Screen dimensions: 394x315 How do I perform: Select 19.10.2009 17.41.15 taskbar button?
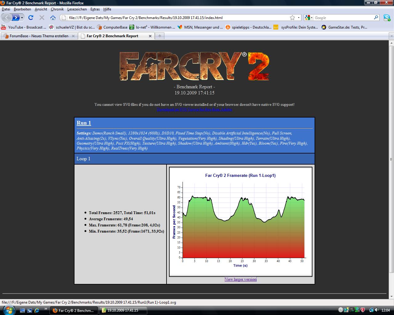[123, 310]
